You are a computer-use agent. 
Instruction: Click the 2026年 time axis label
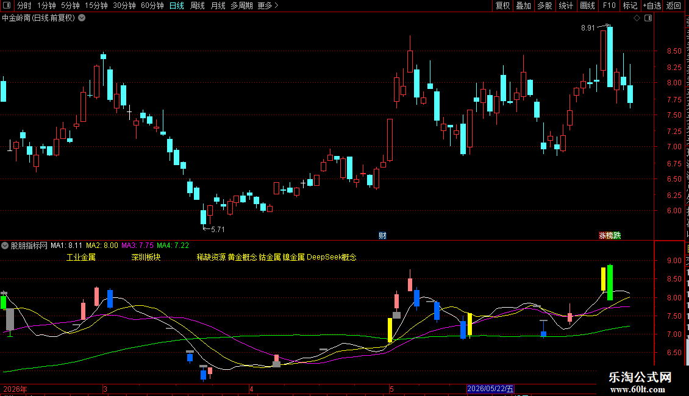[x=15, y=389]
